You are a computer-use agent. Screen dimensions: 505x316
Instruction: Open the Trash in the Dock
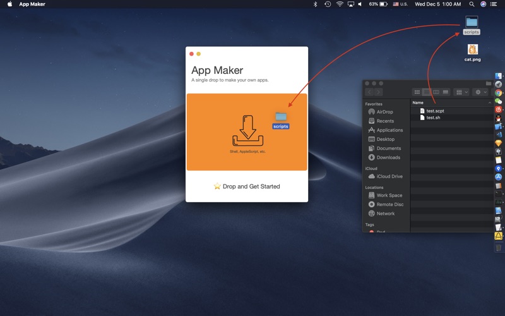tap(498, 247)
